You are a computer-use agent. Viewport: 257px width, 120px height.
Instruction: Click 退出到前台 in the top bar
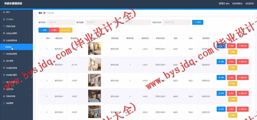(x=237, y=4)
